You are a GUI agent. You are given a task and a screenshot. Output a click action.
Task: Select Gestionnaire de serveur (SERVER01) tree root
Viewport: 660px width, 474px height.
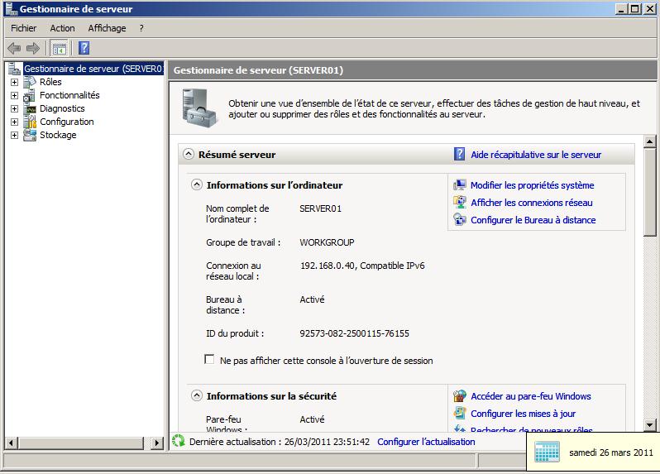[93, 69]
